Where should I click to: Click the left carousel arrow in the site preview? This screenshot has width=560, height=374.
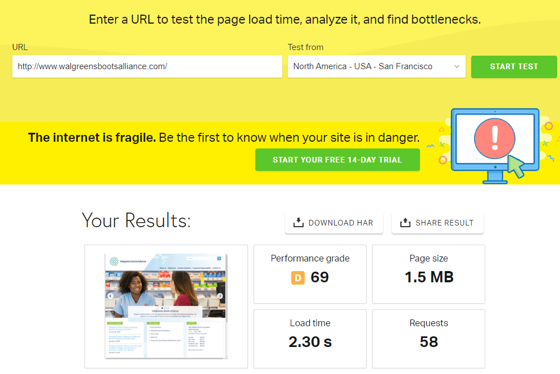pyautogui.click(x=110, y=296)
